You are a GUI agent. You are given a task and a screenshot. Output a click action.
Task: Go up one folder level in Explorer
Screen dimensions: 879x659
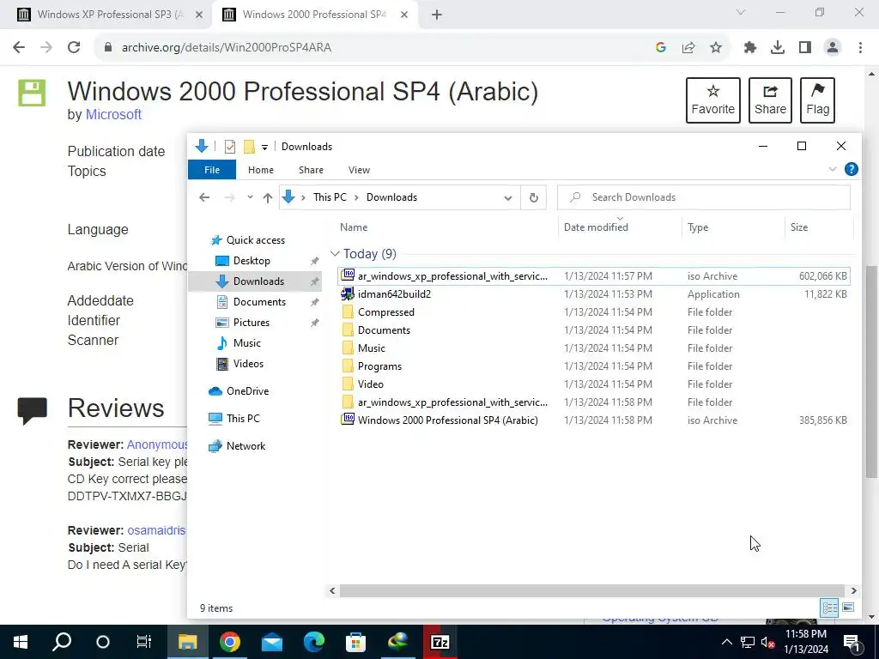point(268,197)
